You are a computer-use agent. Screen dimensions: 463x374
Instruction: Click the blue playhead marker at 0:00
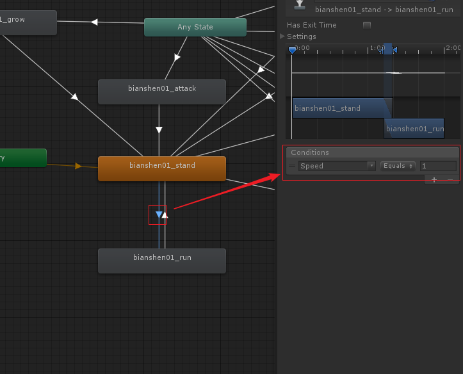292,50
